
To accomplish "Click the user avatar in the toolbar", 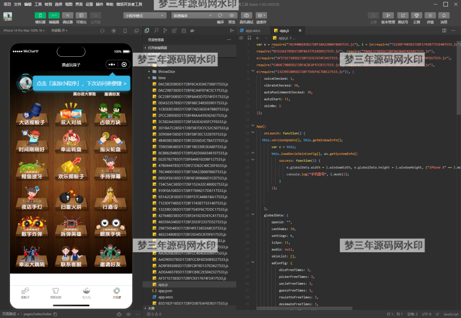I will click(8, 17).
